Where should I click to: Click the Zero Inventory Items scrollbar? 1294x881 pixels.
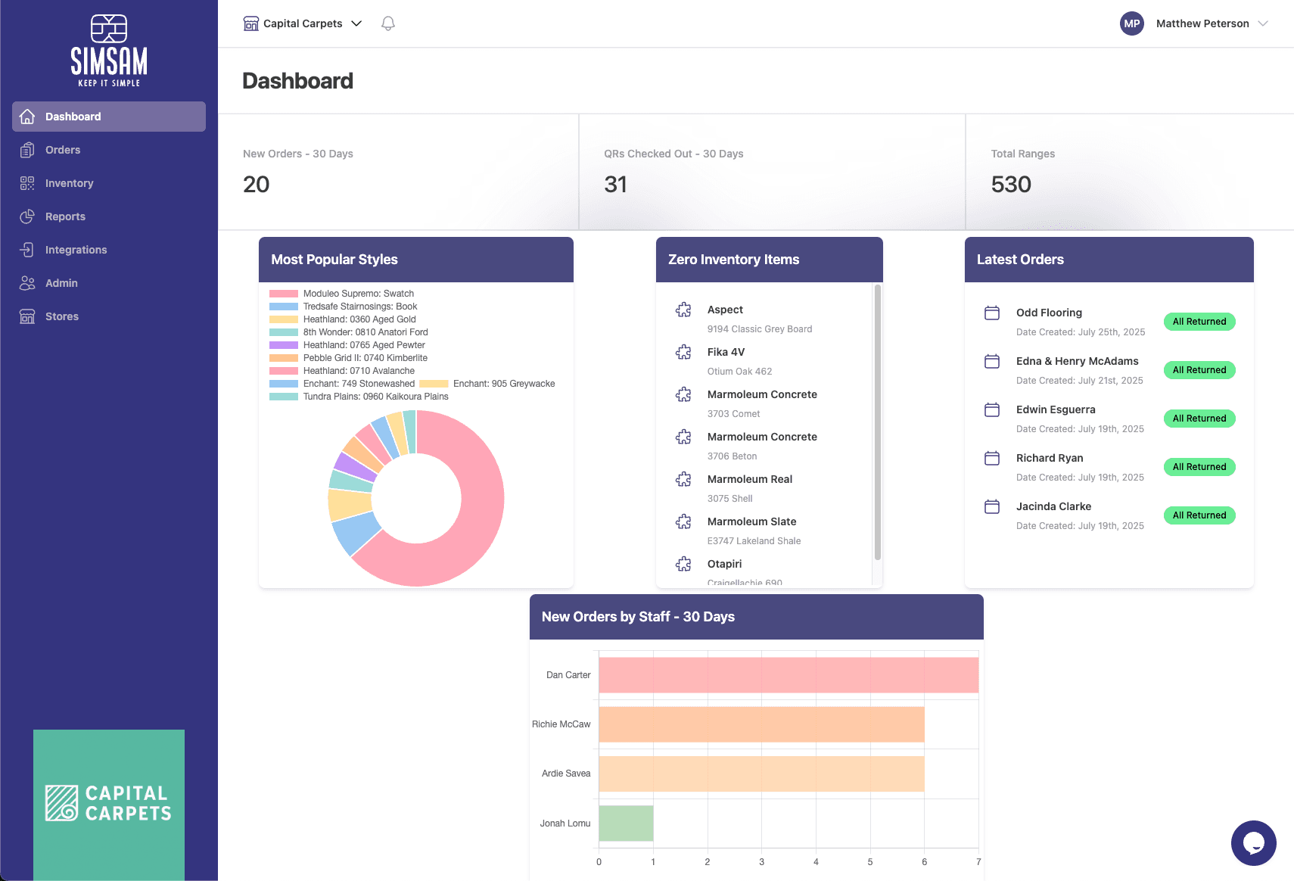pyautogui.click(x=878, y=422)
